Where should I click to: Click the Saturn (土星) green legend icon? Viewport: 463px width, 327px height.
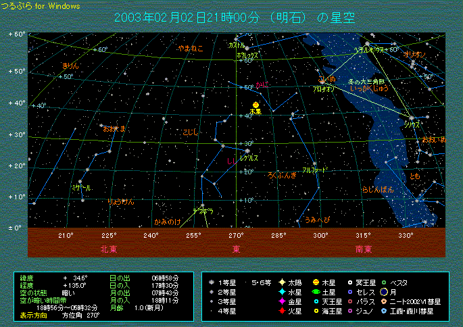tap(316, 292)
